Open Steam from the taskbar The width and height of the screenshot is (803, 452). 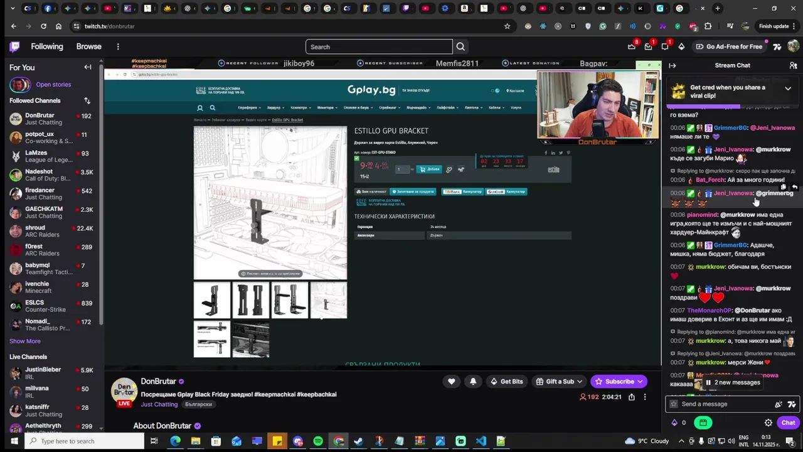pyautogui.click(x=358, y=441)
